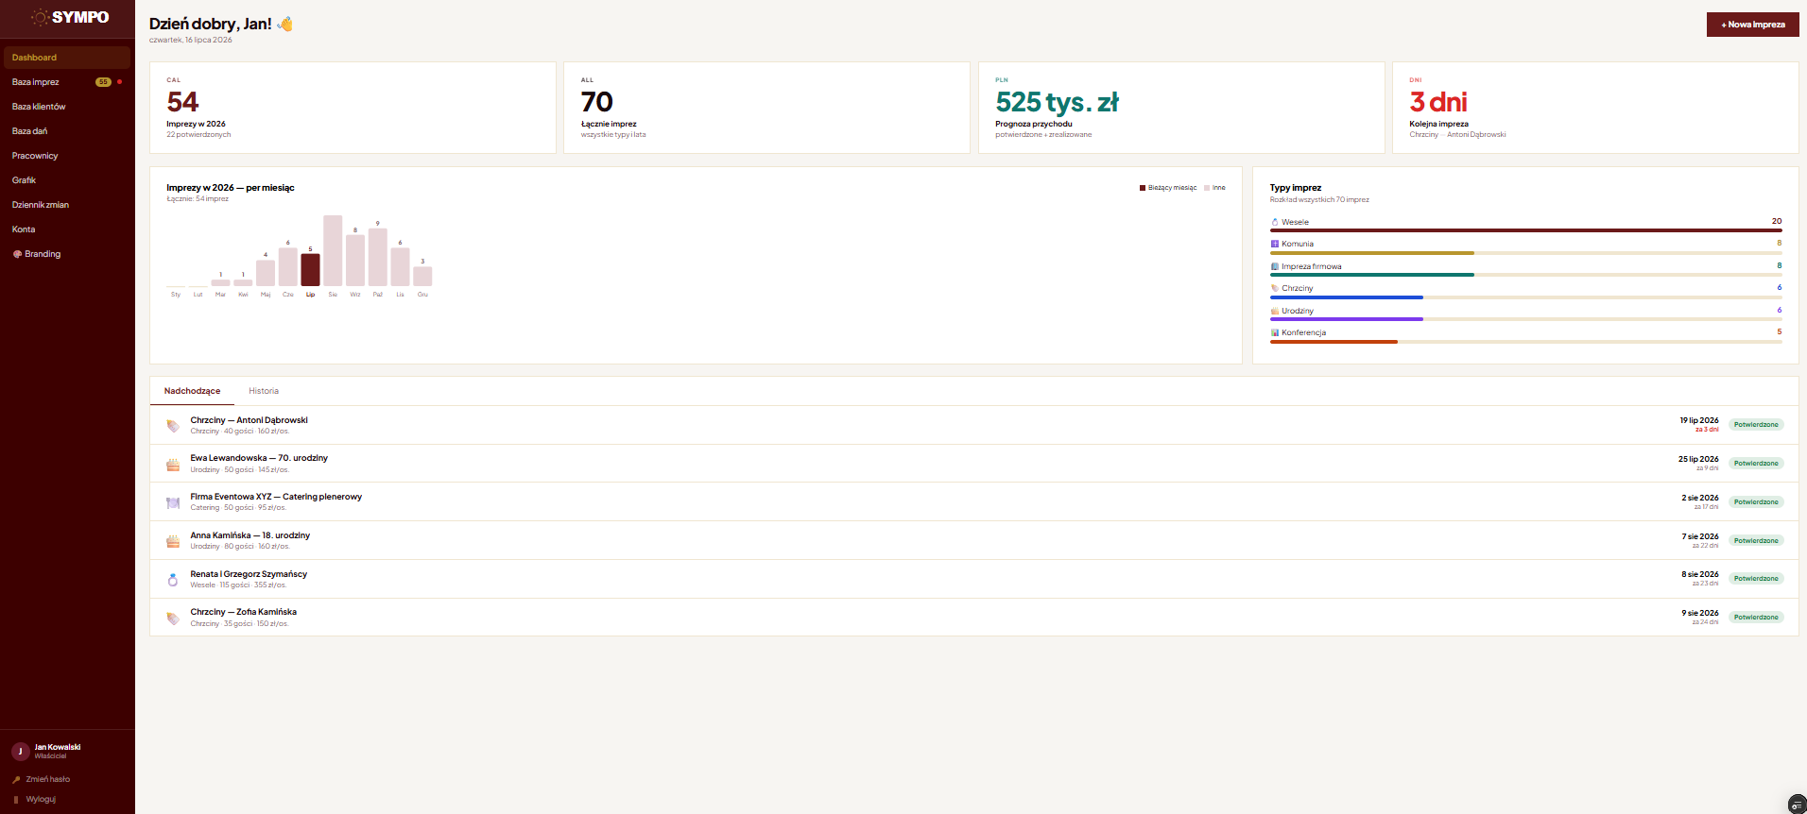The height and width of the screenshot is (814, 1807).
Task: Click the J user avatar
Action: coord(20,752)
